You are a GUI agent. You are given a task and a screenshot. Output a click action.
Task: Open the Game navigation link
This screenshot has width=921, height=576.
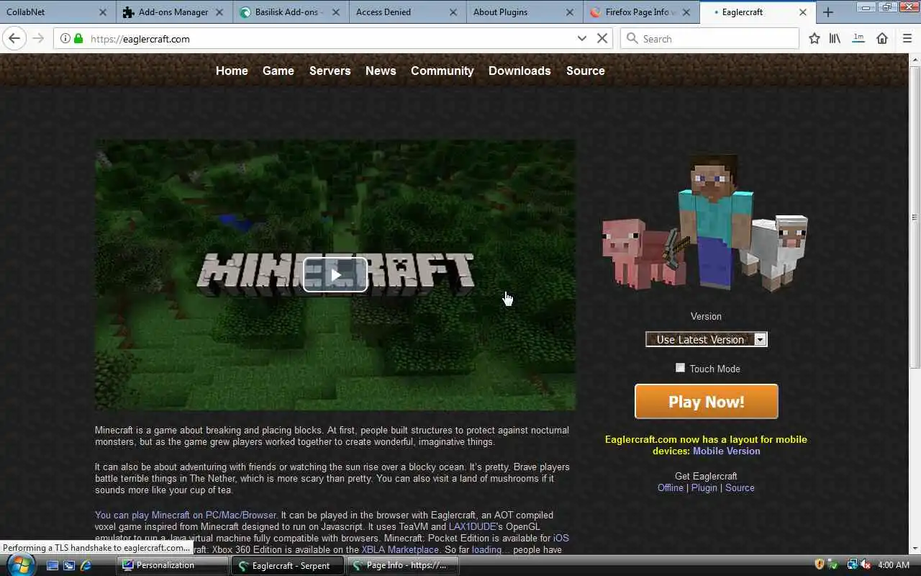pyautogui.click(x=278, y=71)
